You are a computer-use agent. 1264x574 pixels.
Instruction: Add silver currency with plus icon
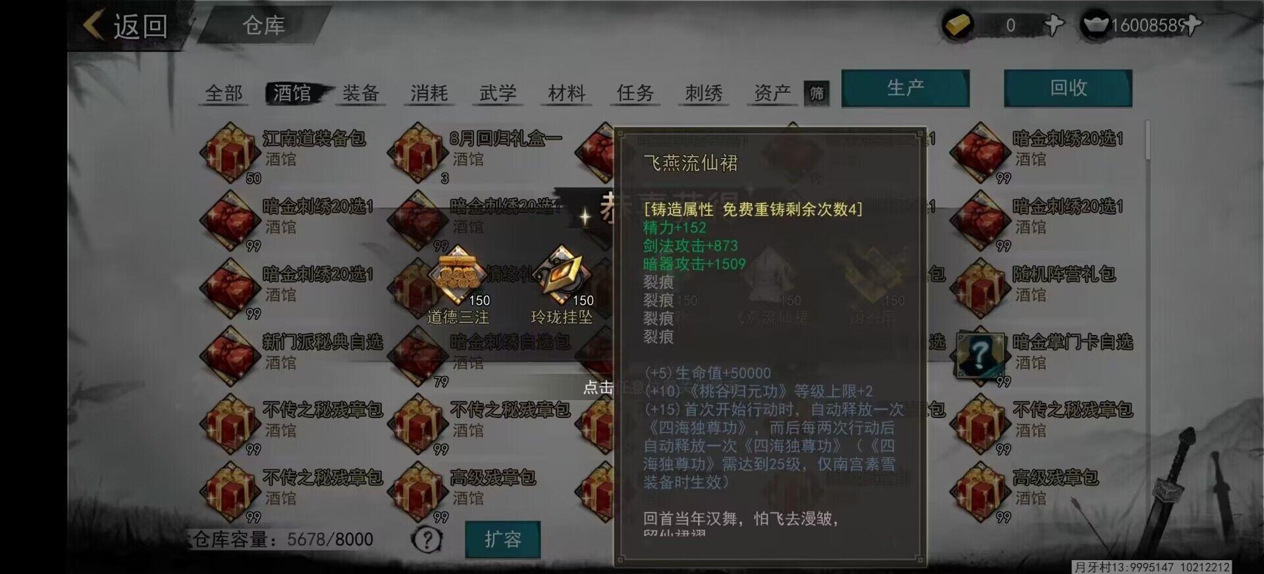pos(1193,25)
